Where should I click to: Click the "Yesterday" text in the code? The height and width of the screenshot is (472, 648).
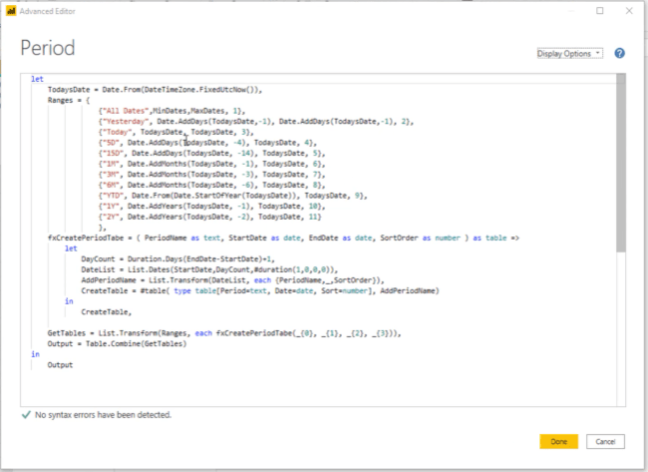[126, 122]
